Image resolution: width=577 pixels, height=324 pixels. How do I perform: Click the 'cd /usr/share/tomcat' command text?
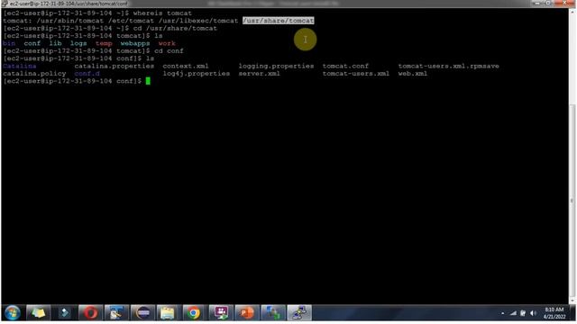[x=175, y=28]
